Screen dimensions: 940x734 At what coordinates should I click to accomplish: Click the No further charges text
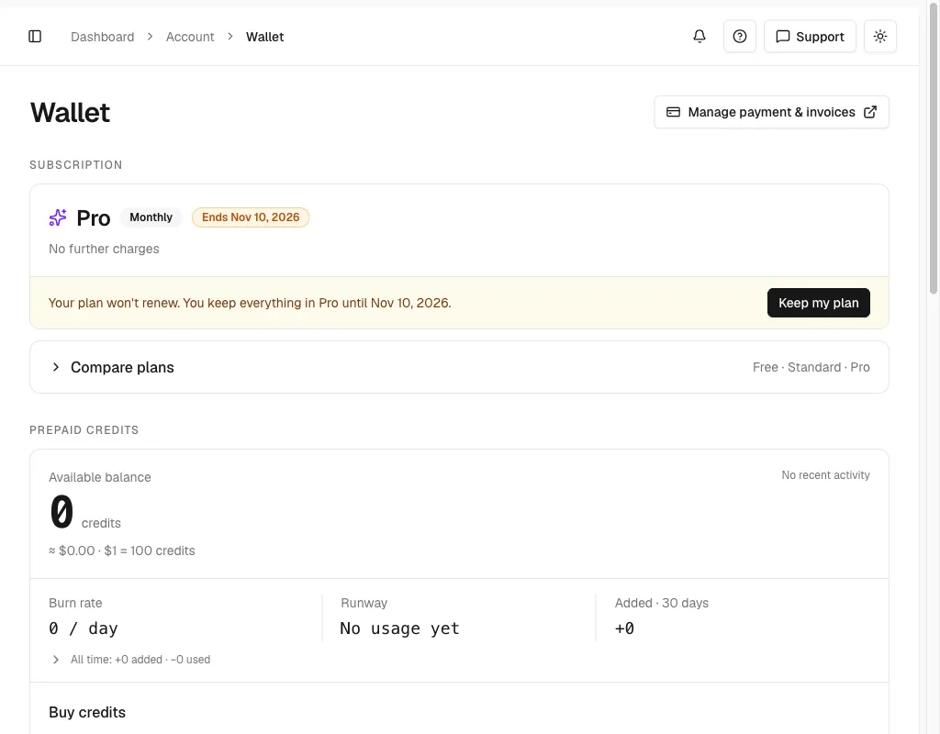(105, 249)
